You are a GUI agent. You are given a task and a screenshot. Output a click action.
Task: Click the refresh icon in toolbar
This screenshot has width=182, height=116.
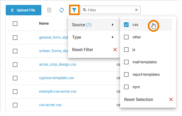point(62,10)
